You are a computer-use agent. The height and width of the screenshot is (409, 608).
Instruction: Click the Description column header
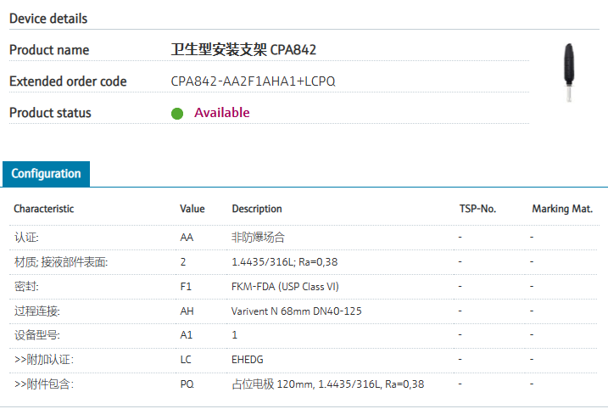[257, 209]
